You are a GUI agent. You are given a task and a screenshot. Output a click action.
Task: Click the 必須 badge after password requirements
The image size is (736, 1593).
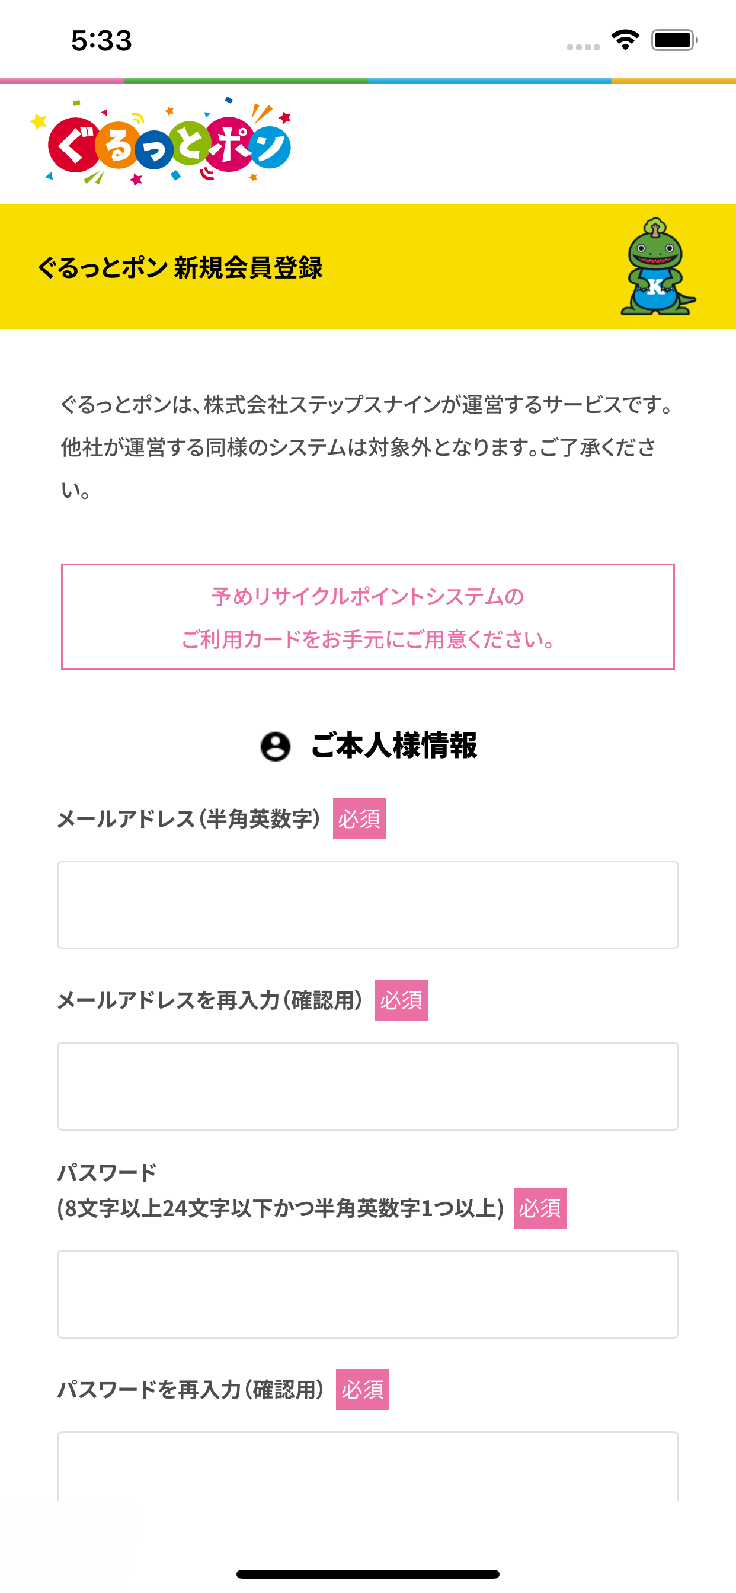click(x=540, y=1208)
